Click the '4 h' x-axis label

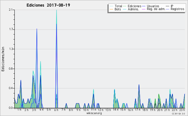pos(41,110)
